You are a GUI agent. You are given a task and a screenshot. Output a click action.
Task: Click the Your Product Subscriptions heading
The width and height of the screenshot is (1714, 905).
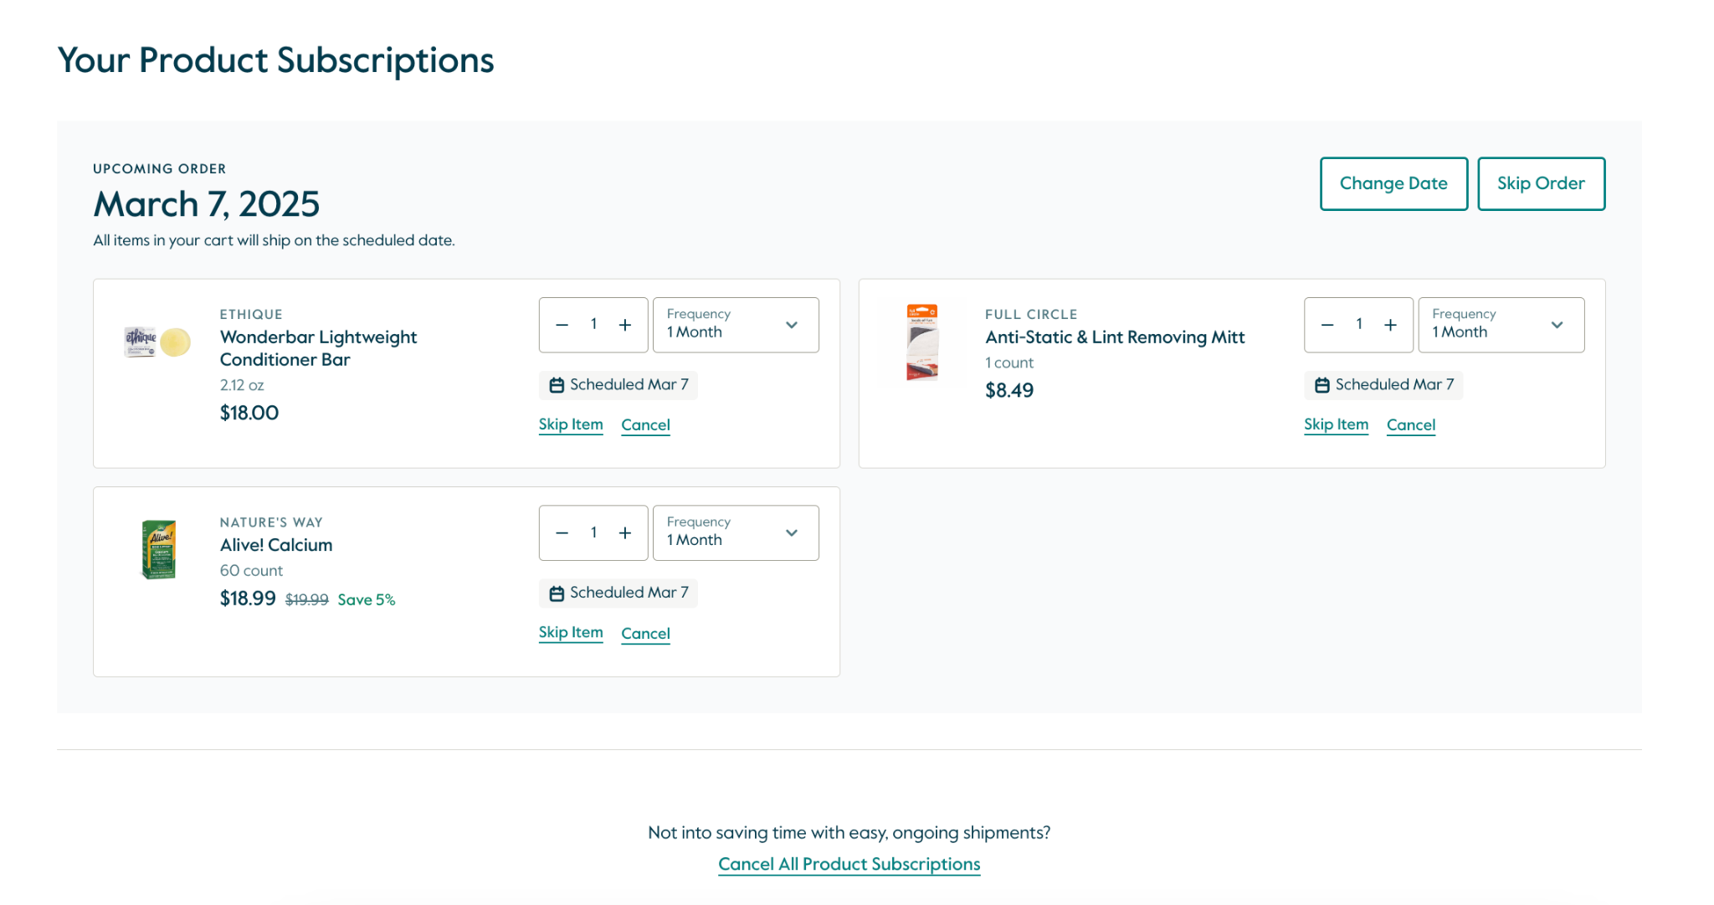pos(275,60)
